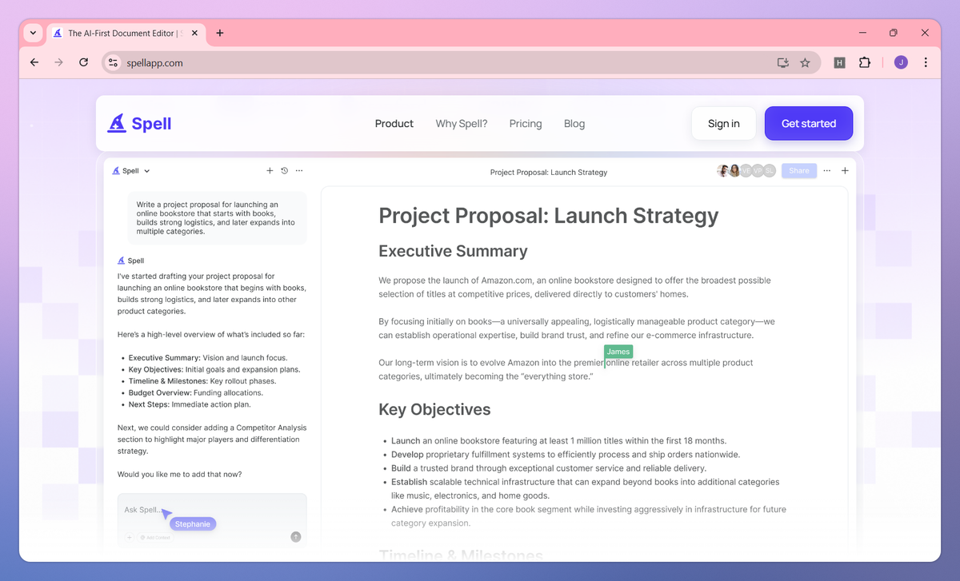Image resolution: width=960 pixels, height=581 pixels.
Task: Click the Get started button
Action: pos(809,123)
